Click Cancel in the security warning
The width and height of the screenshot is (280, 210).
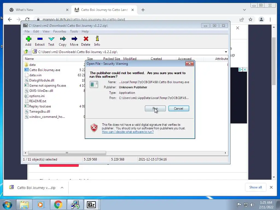[x=179, y=108]
